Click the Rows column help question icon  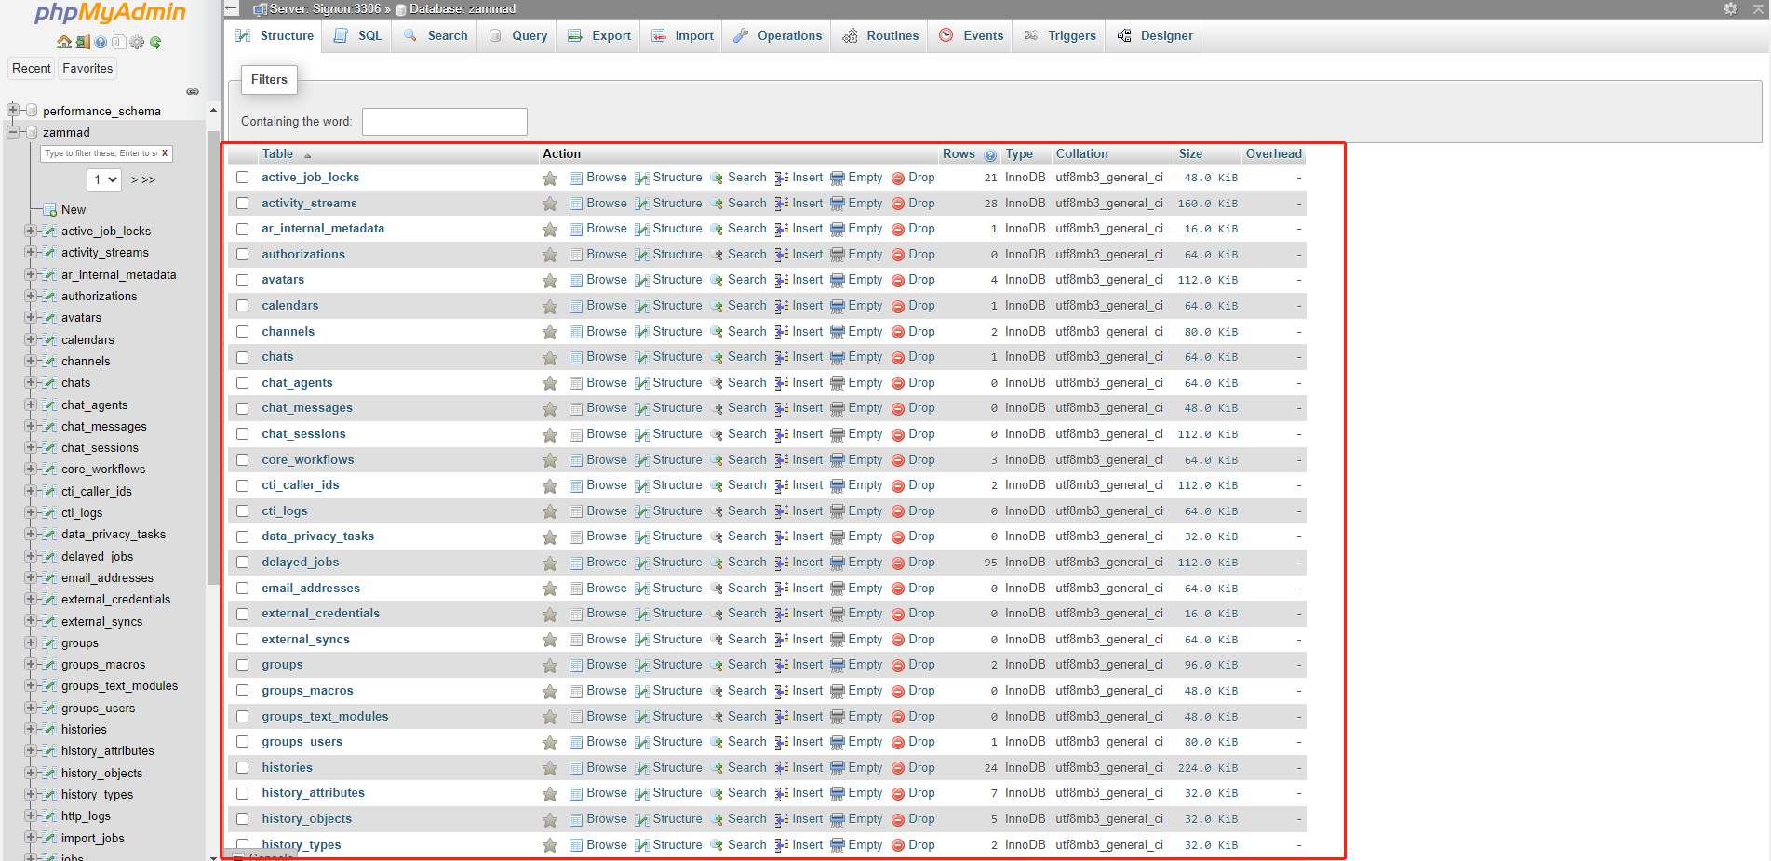tap(990, 155)
